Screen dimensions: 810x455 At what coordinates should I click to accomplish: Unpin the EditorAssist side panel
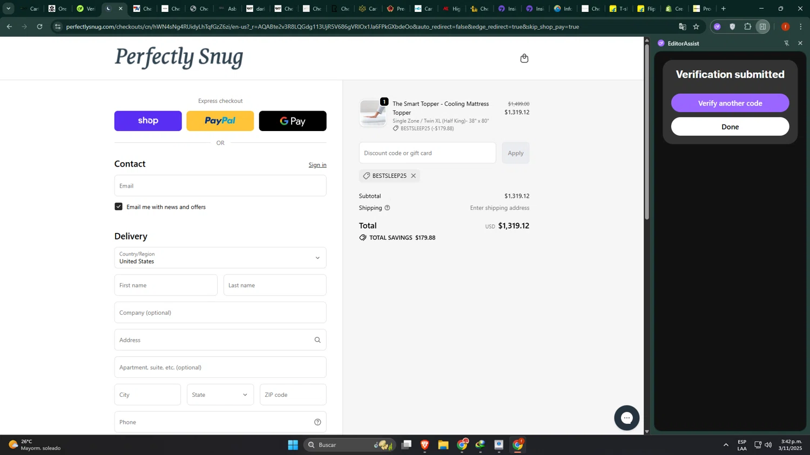coord(787,43)
